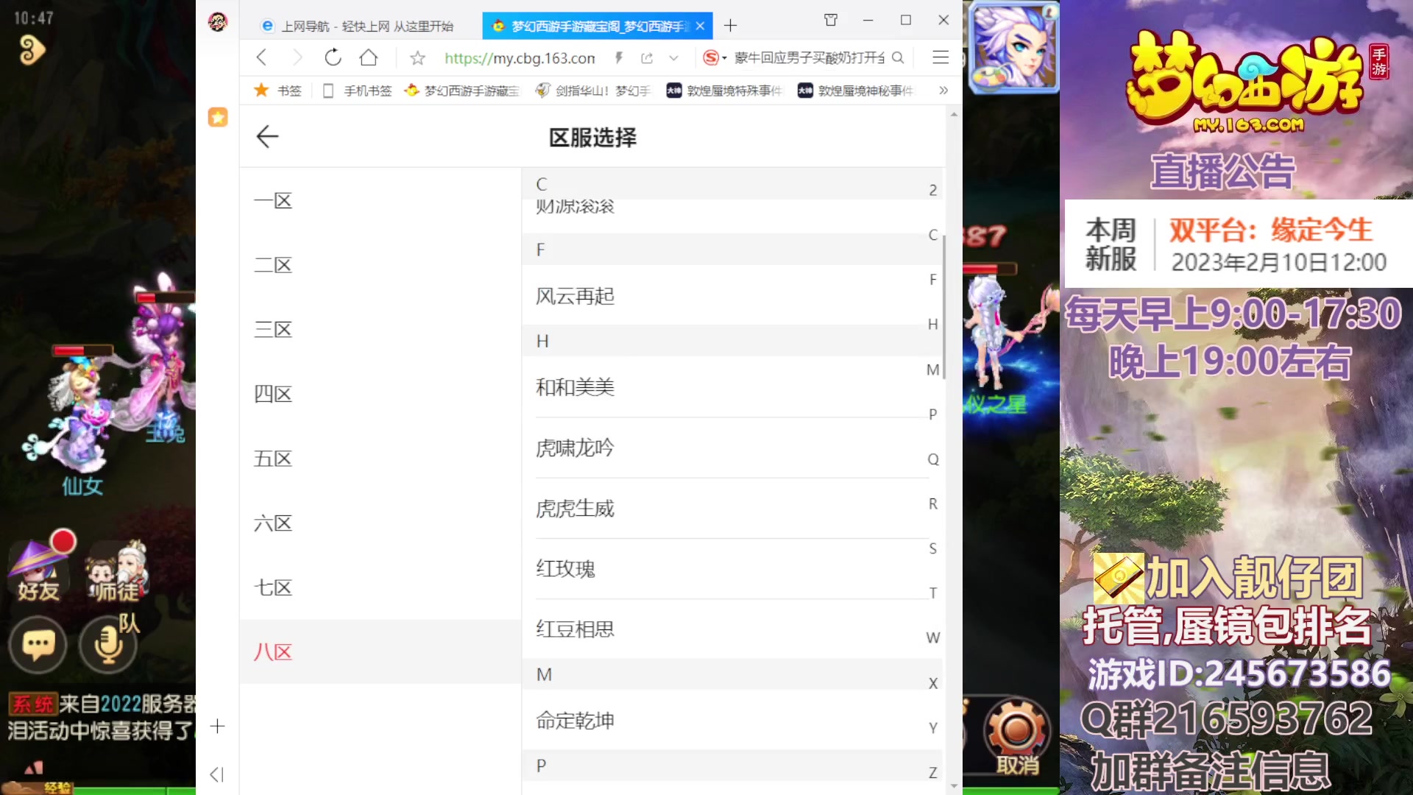Click the game 取消 cancel button
Viewport: 1413px width, 795px height.
click(x=1017, y=738)
